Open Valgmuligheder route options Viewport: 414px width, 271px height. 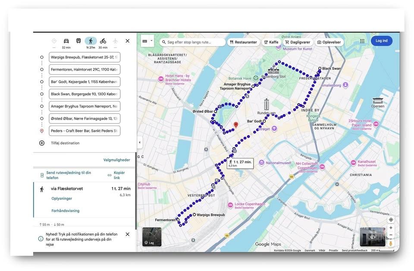point(116,160)
